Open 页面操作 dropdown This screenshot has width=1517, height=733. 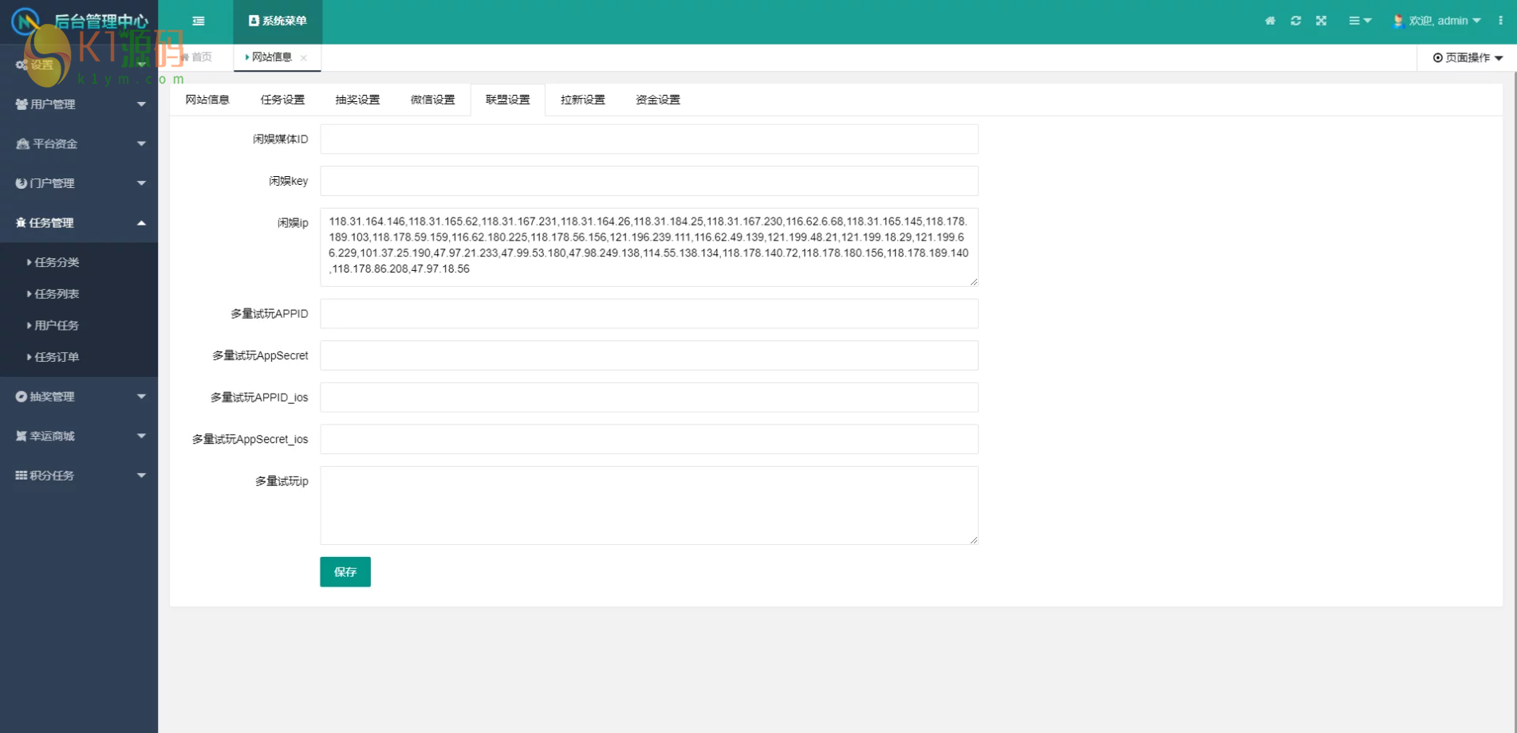pos(1468,57)
